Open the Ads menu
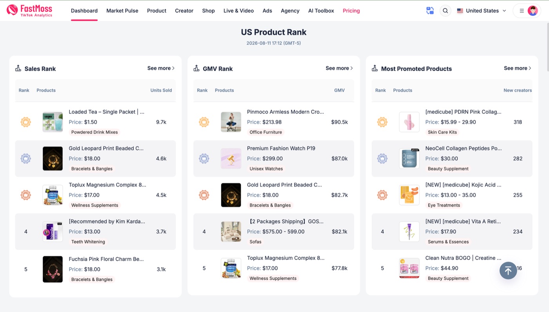This screenshot has width=549, height=312. (x=267, y=11)
